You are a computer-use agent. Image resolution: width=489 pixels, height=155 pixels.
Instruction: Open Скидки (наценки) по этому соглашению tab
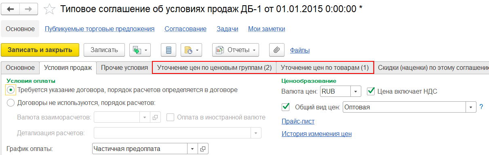(x=432, y=68)
